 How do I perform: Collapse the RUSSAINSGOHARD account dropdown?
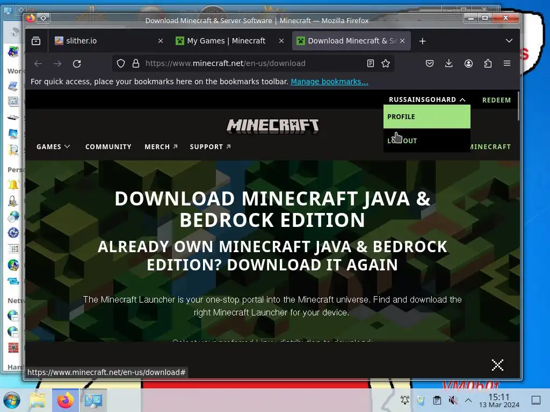427,99
